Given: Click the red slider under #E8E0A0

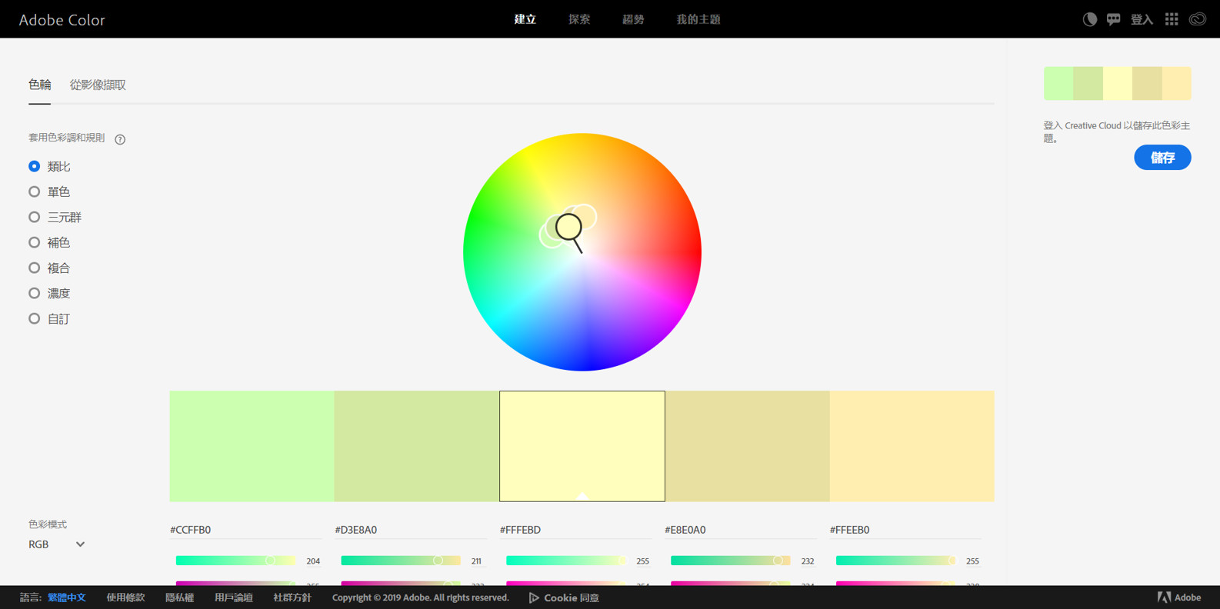Looking at the screenshot, I should point(731,561).
